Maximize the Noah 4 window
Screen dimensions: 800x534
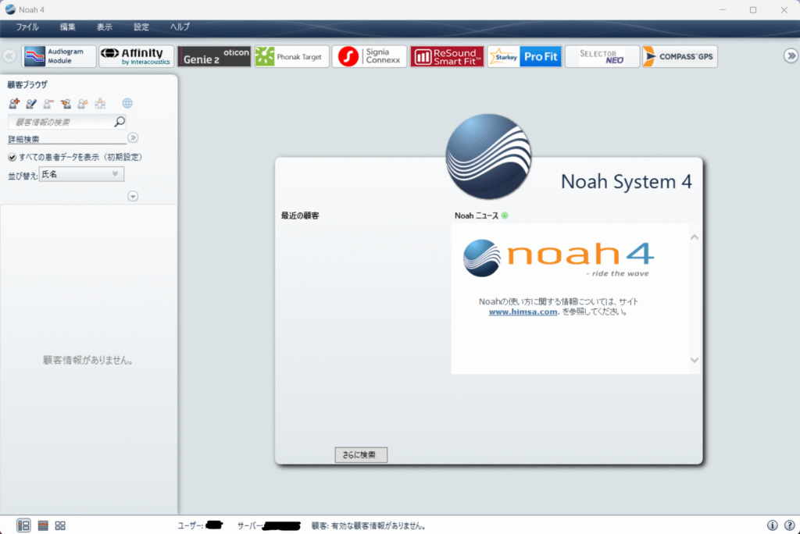click(x=753, y=9)
